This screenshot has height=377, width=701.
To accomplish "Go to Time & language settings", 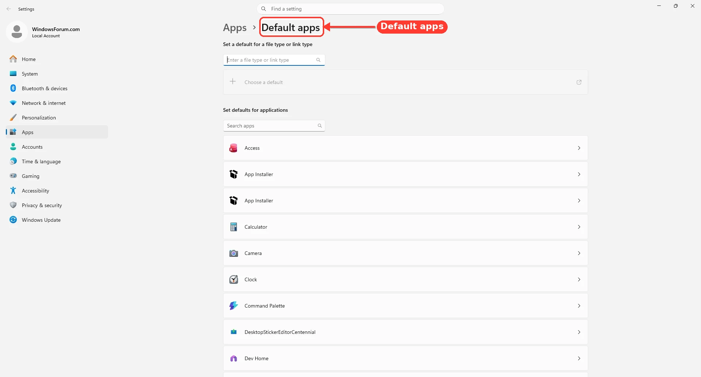I will point(57,161).
